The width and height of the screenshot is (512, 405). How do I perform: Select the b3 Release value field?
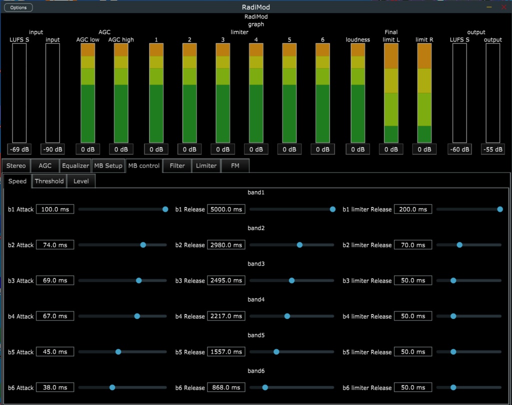(226, 280)
